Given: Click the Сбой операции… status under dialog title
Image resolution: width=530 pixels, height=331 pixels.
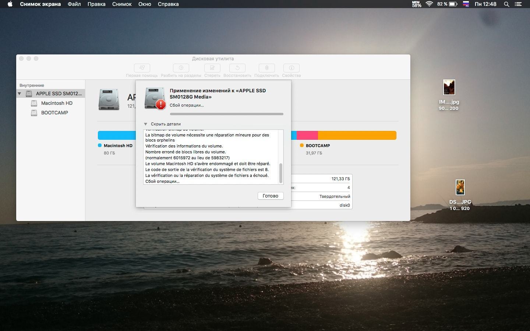Looking at the screenshot, I should (x=187, y=105).
